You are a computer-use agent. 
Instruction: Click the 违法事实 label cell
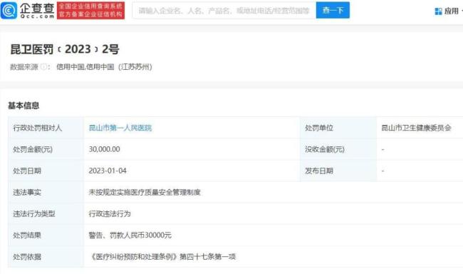point(46,193)
